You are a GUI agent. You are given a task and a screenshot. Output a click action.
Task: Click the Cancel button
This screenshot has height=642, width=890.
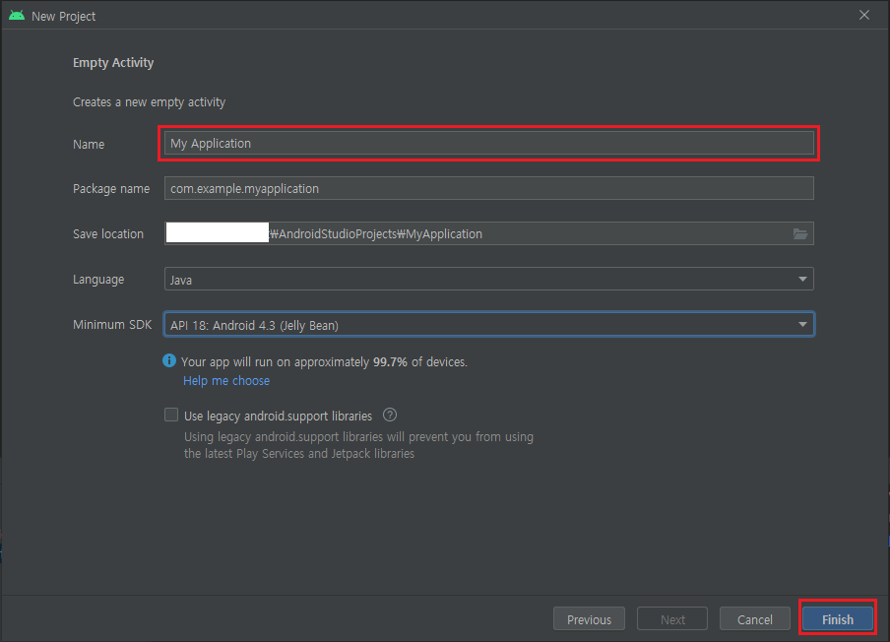[754, 618]
